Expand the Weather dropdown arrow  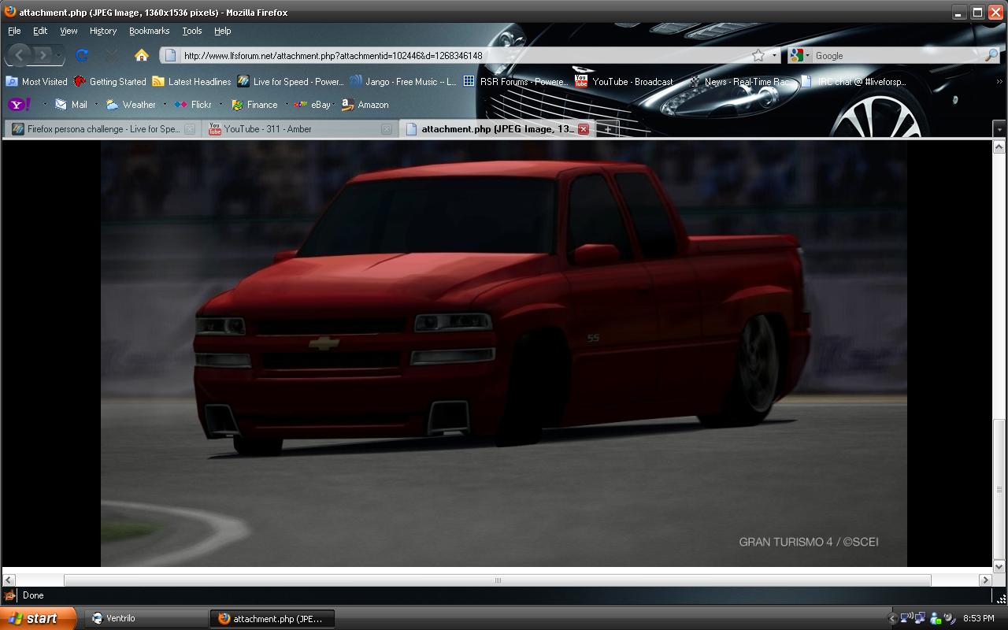tap(165, 104)
